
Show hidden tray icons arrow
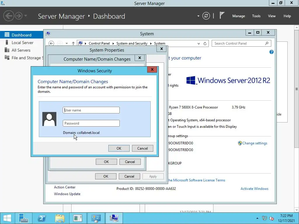[x=257, y=218]
